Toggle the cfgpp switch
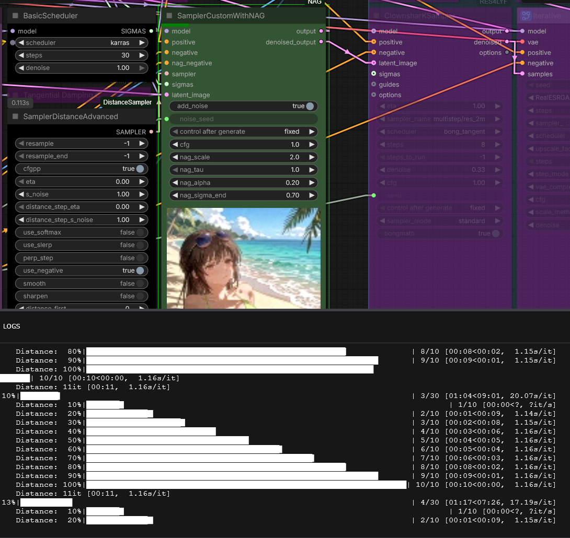570x538 pixels. pos(140,169)
